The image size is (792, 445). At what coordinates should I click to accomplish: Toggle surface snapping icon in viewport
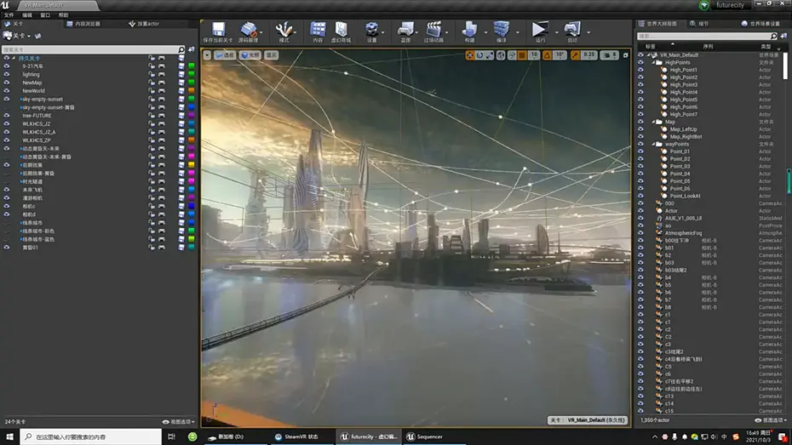tap(512, 55)
